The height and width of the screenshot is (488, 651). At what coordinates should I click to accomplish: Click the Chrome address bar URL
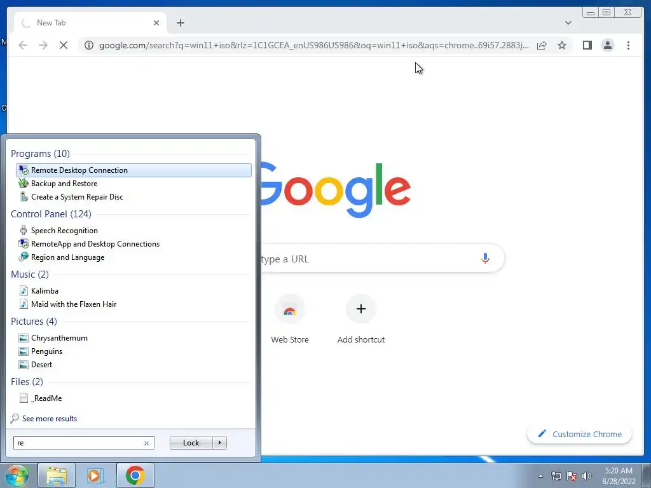pyautogui.click(x=313, y=45)
